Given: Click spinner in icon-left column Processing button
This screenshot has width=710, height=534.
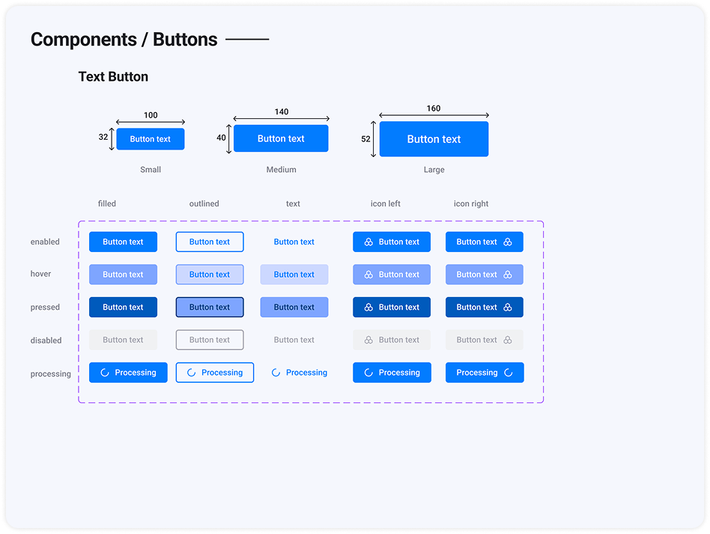Looking at the screenshot, I should tap(368, 372).
